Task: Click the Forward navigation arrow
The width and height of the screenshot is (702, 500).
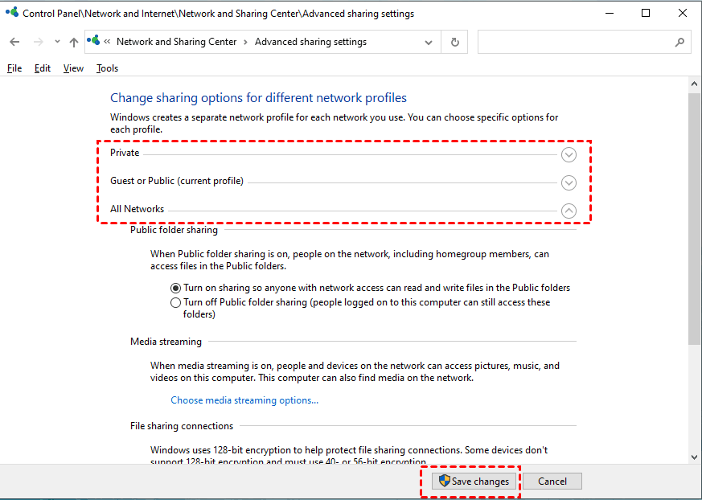Action: click(38, 42)
